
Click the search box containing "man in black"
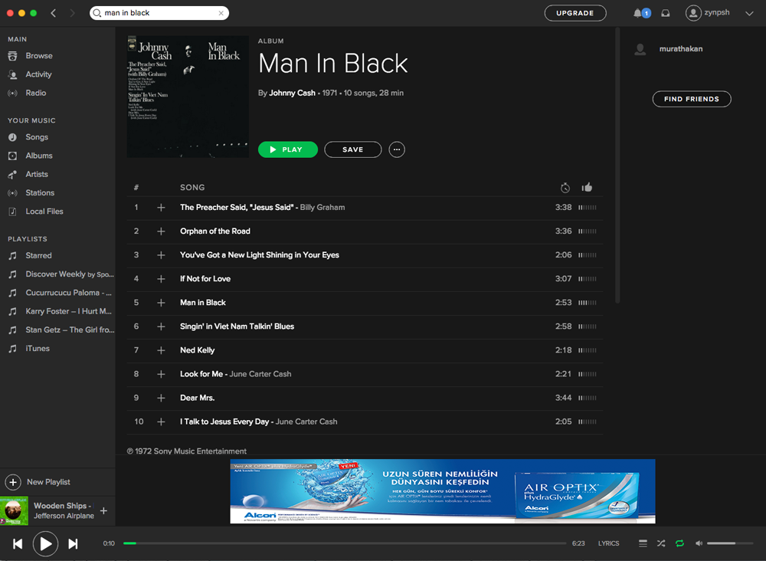159,13
